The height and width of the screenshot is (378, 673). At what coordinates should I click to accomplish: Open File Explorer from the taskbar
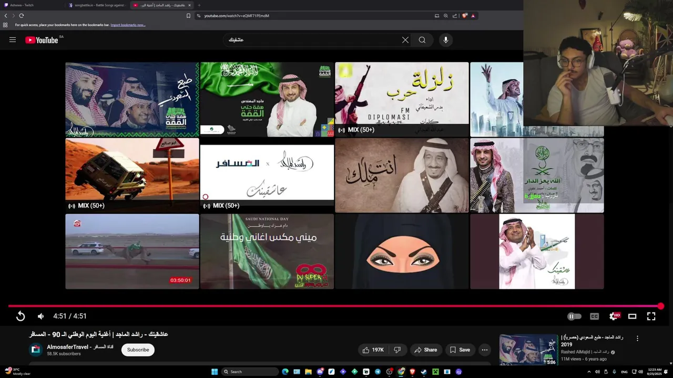[308, 372]
